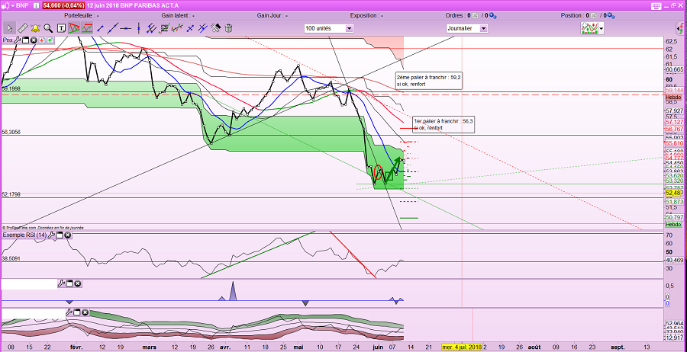The image size is (687, 352).
Task: Open the Prix panel wrench settings
Action: tap(18, 40)
